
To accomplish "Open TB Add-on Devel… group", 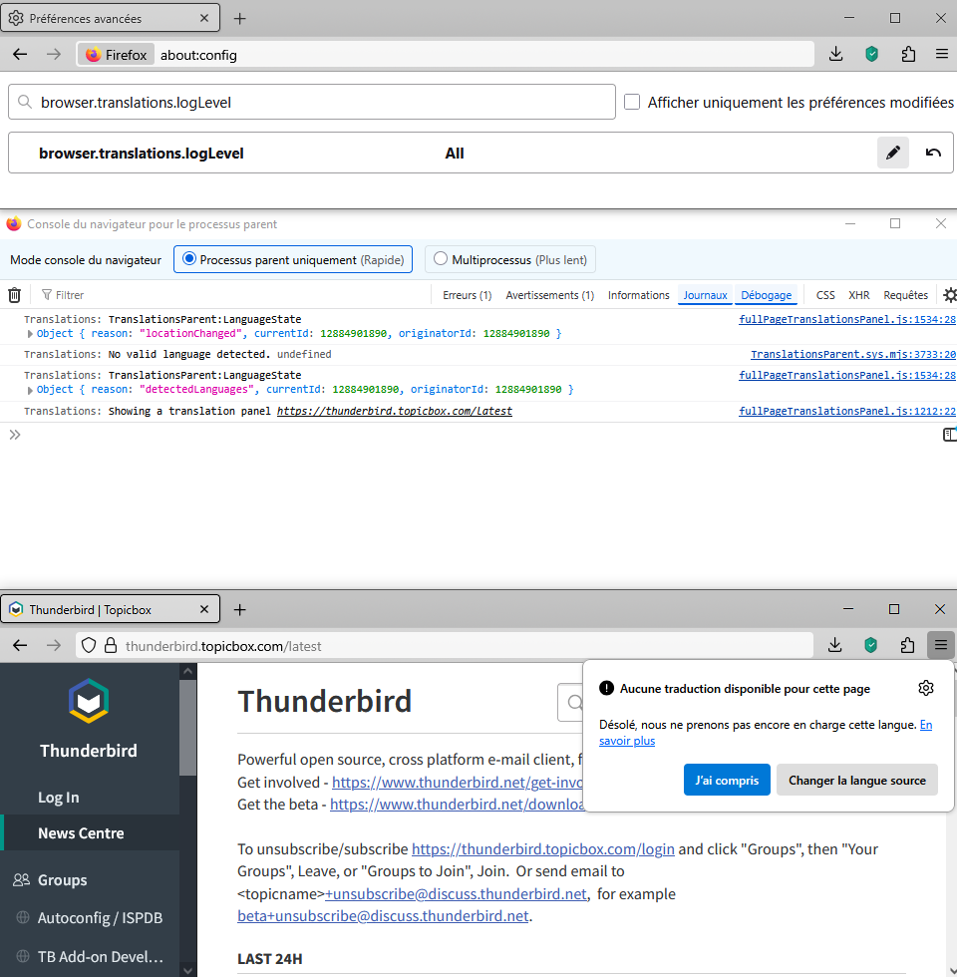I will (101, 956).
